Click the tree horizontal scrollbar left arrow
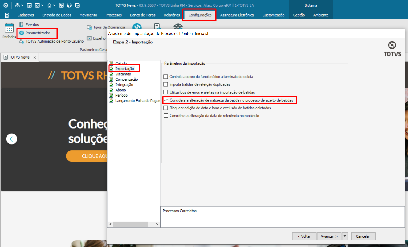 pyautogui.click(x=110, y=224)
